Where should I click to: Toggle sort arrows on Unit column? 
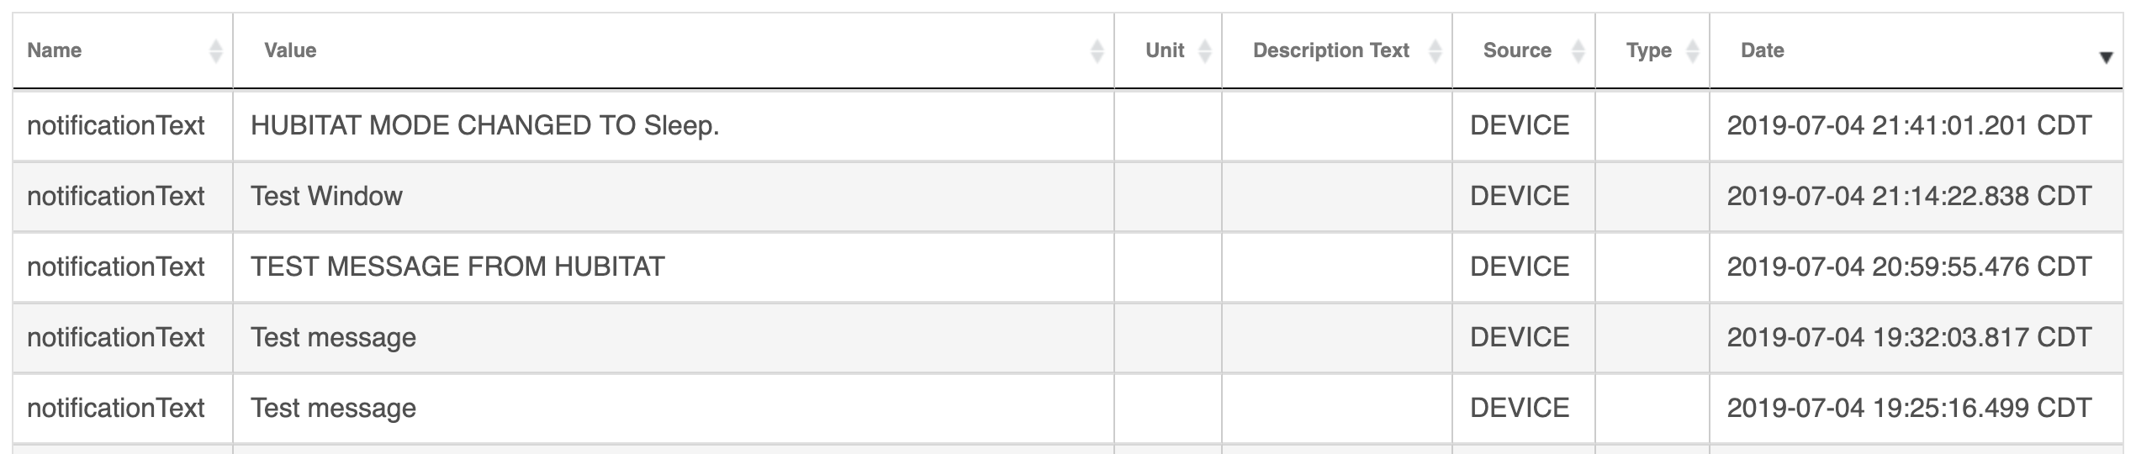coord(1204,51)
